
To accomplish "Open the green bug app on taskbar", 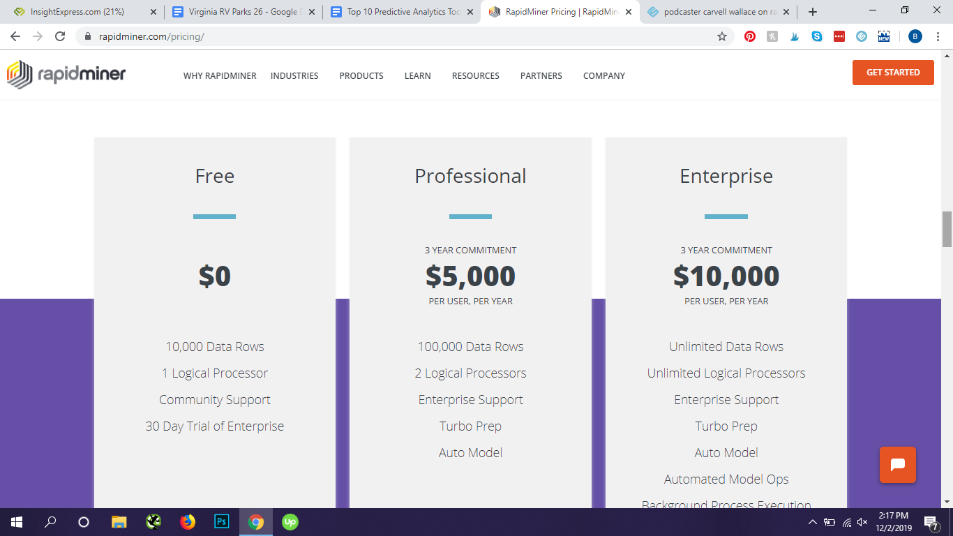I will point(153,521).
